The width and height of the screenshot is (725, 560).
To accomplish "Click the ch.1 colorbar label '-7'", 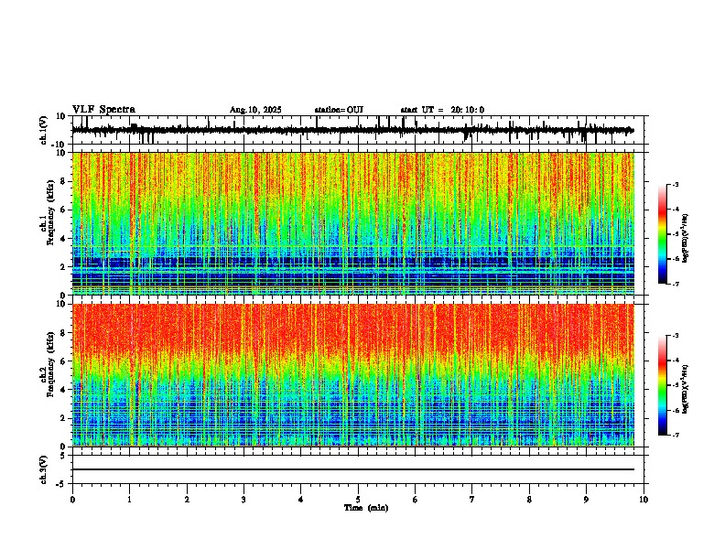I will tap(675, 284).
